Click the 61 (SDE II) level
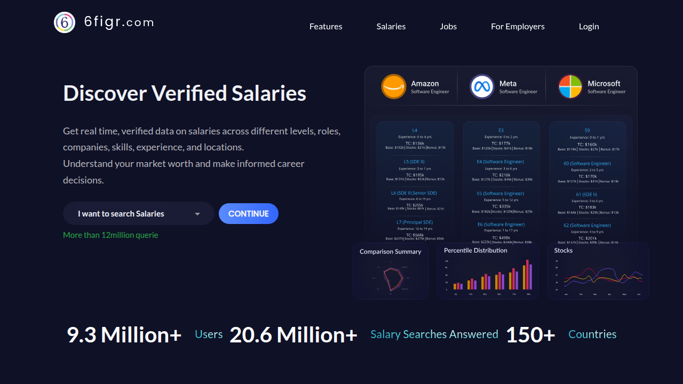This screenshot has height=384, width=683. tap(586, 194)
